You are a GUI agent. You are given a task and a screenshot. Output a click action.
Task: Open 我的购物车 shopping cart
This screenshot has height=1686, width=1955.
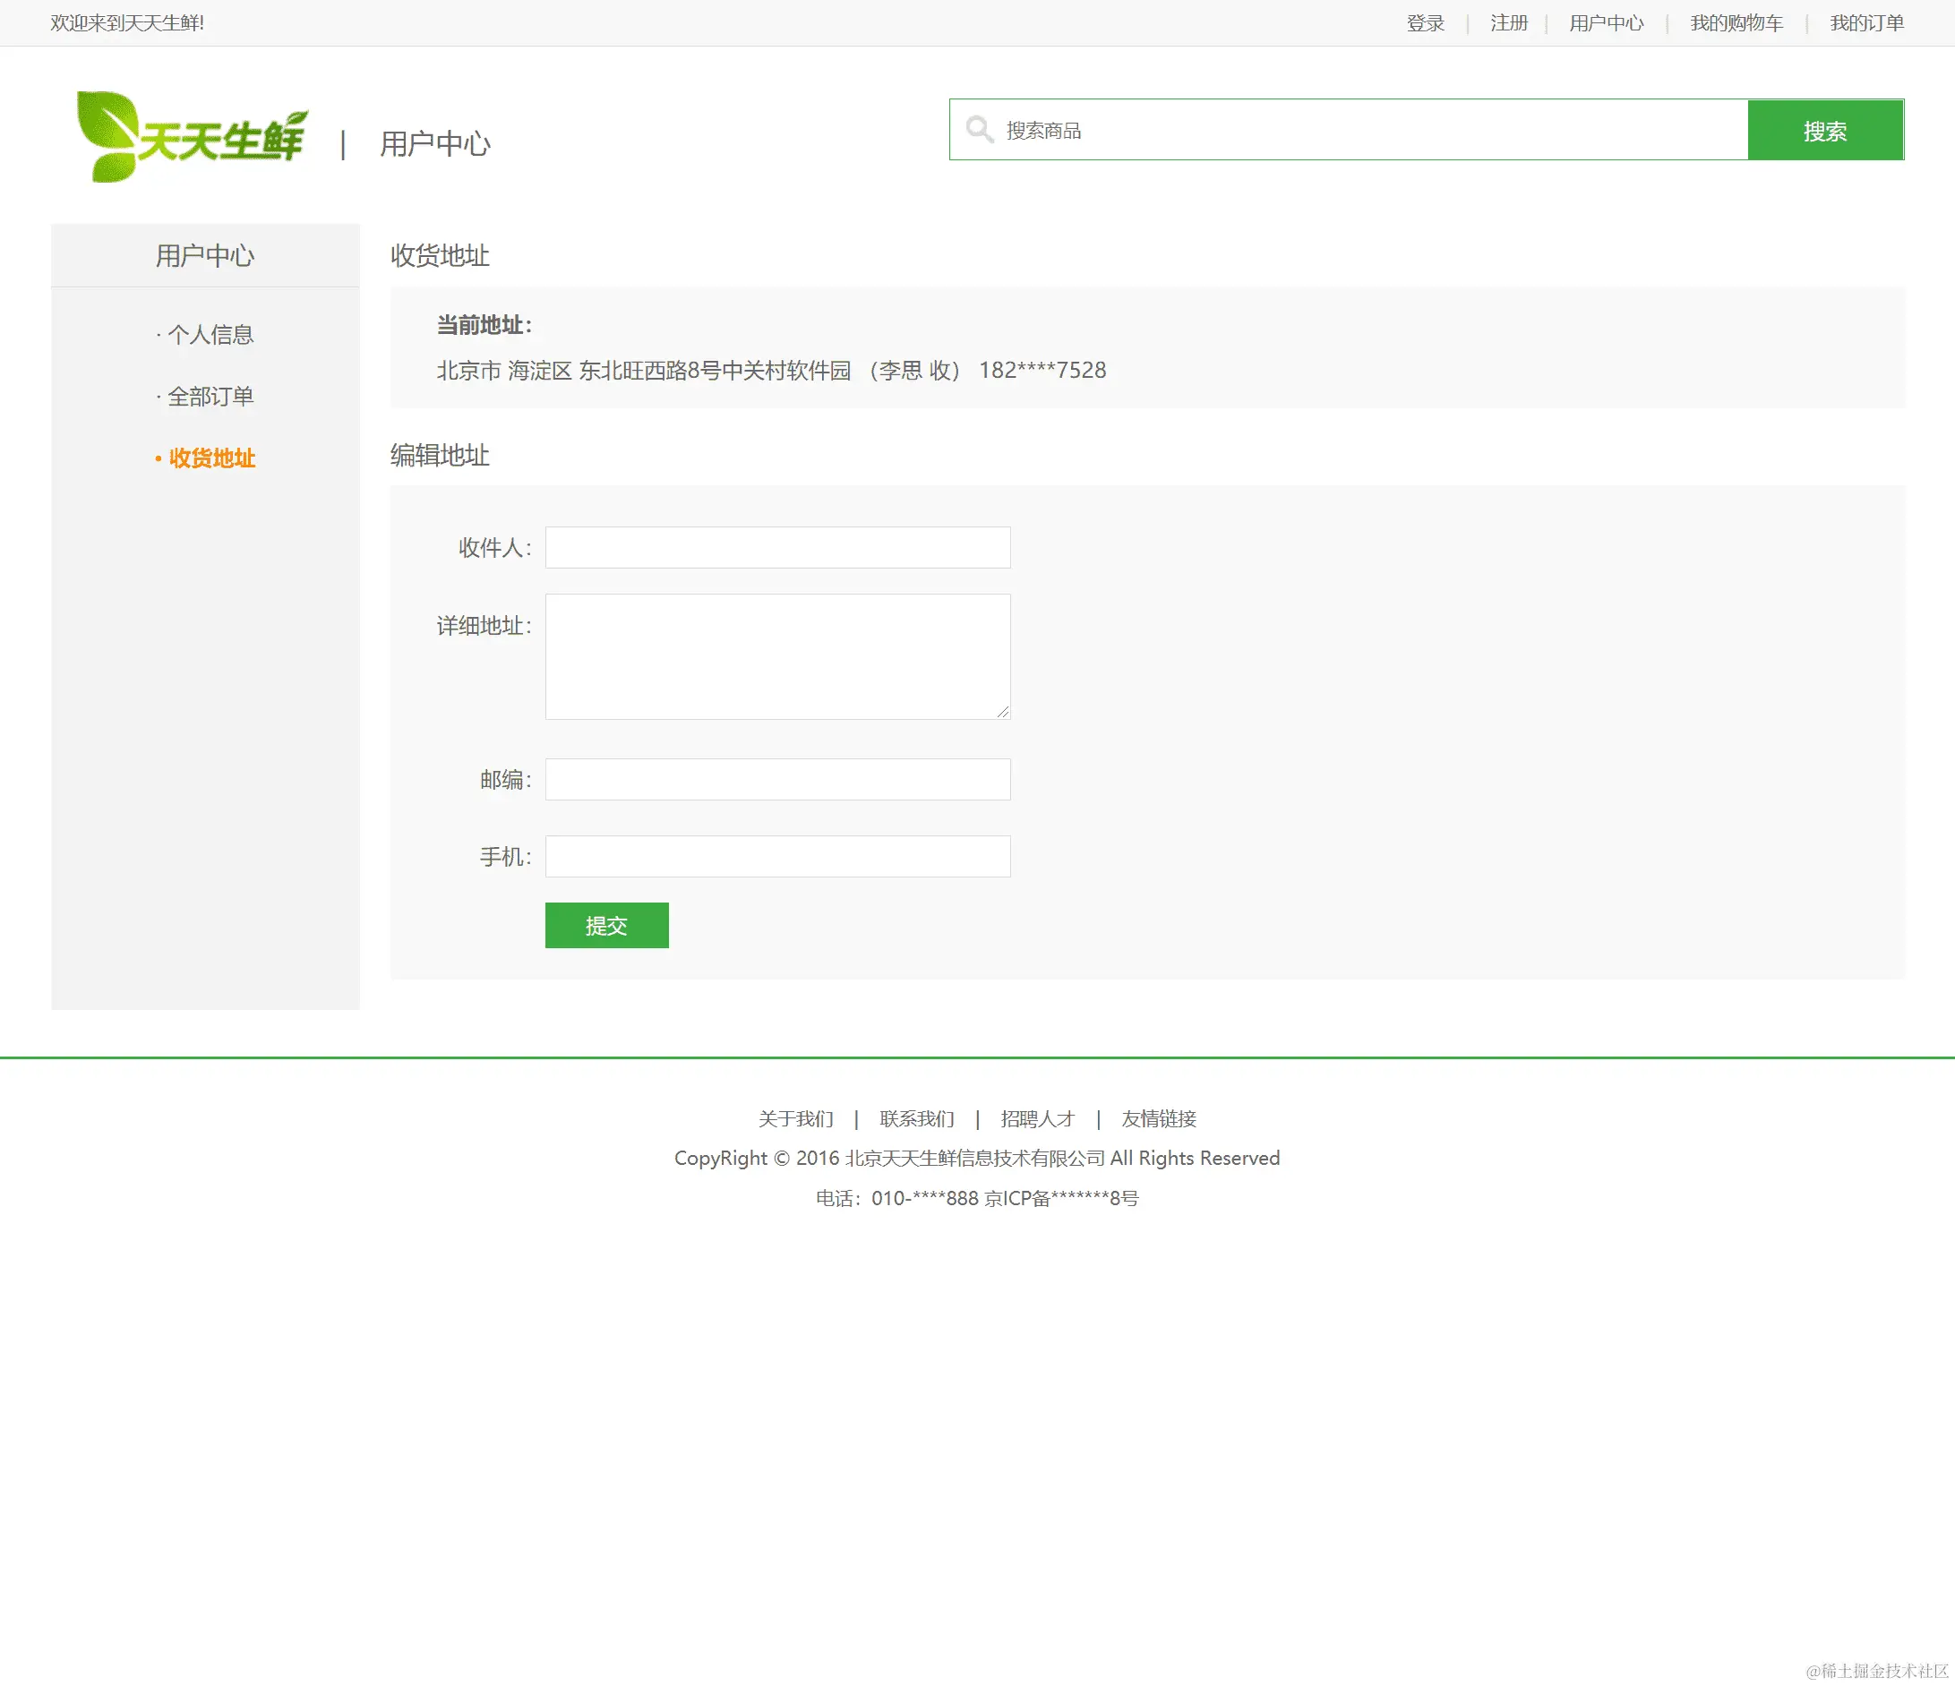(x=1736, y=21)
